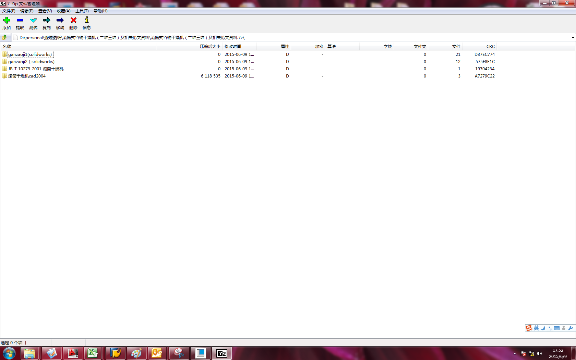Click the volume speaker tray icon

(x=540, y=353)
